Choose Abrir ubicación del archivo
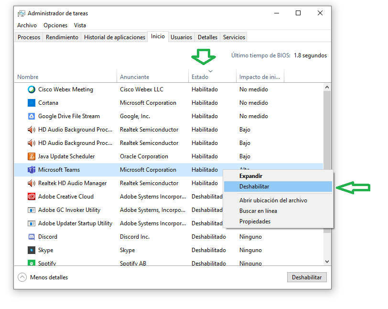388x309 pixels. click(273, 200)
